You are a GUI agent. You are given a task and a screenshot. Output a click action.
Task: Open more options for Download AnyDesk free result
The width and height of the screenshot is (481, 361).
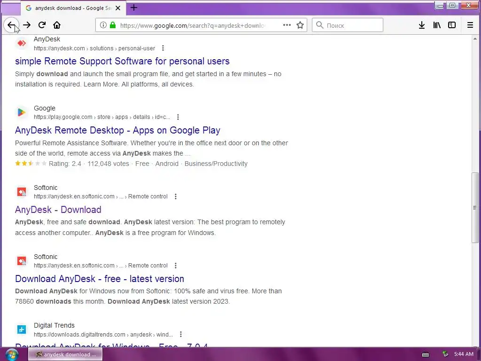pos(176,266)
